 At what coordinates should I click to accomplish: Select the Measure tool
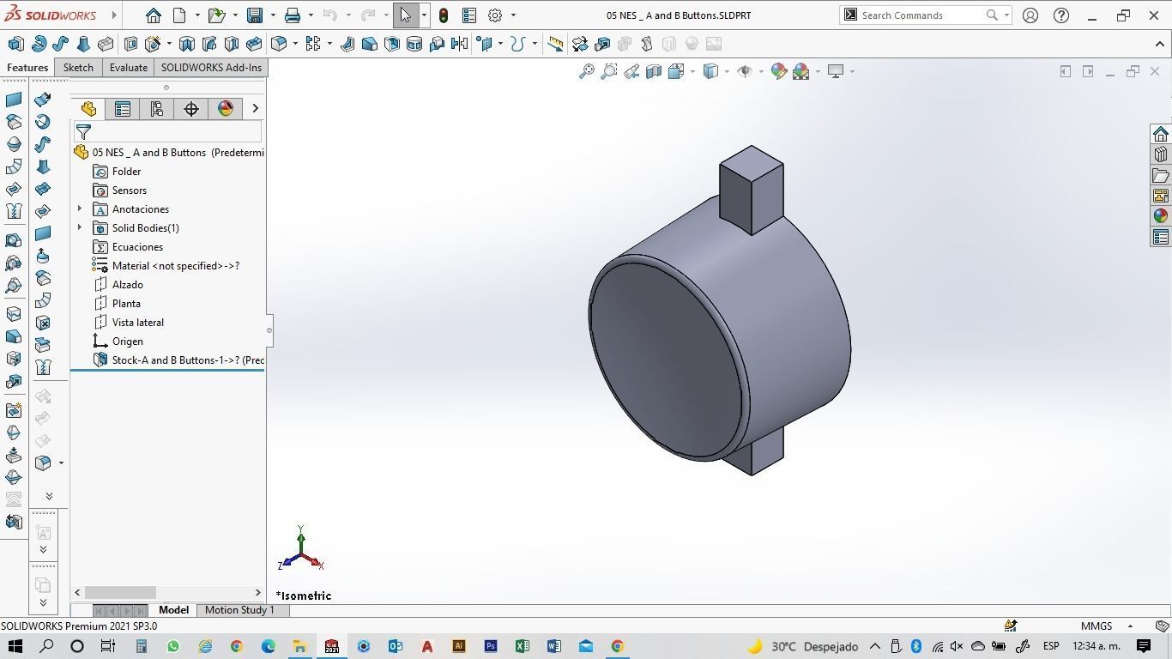(x=556, y=44)
